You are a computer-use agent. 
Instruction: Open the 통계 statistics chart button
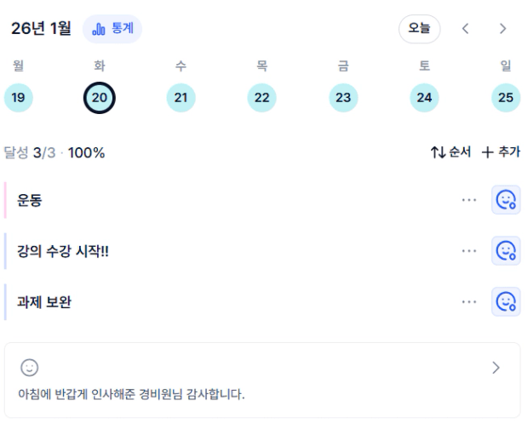112,29
